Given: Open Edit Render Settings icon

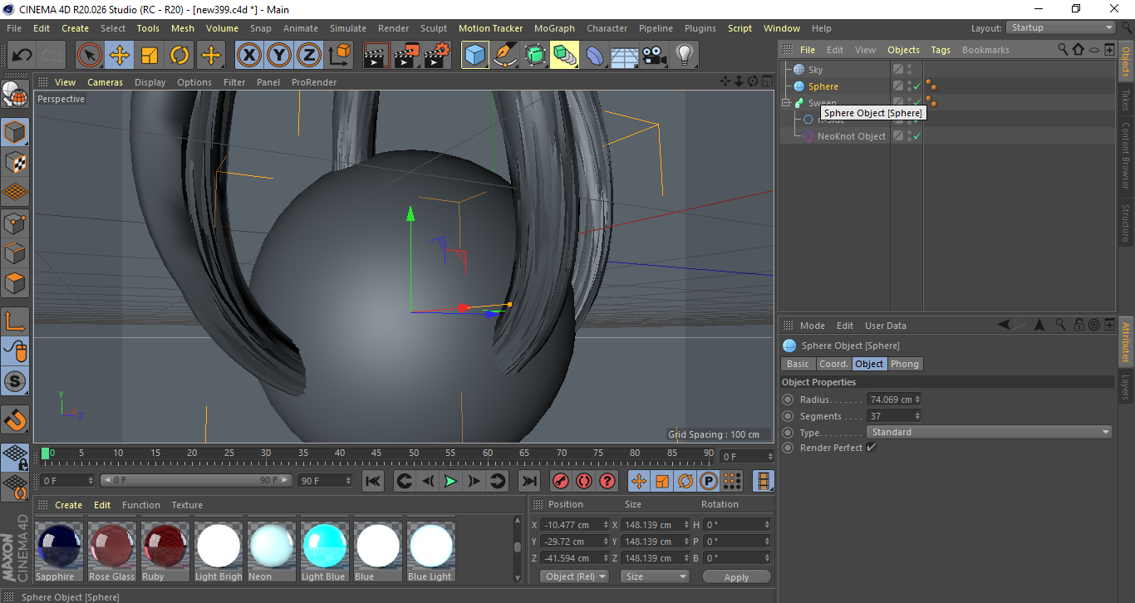Looking at the screenshot, I should [x=437, y=56].
